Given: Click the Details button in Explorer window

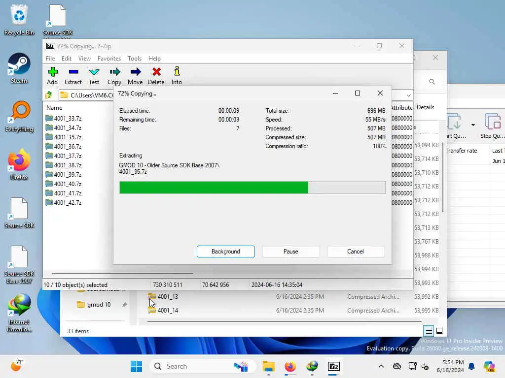Looking at the screenshot, I should pyautogui.click(x=426, y=107).
